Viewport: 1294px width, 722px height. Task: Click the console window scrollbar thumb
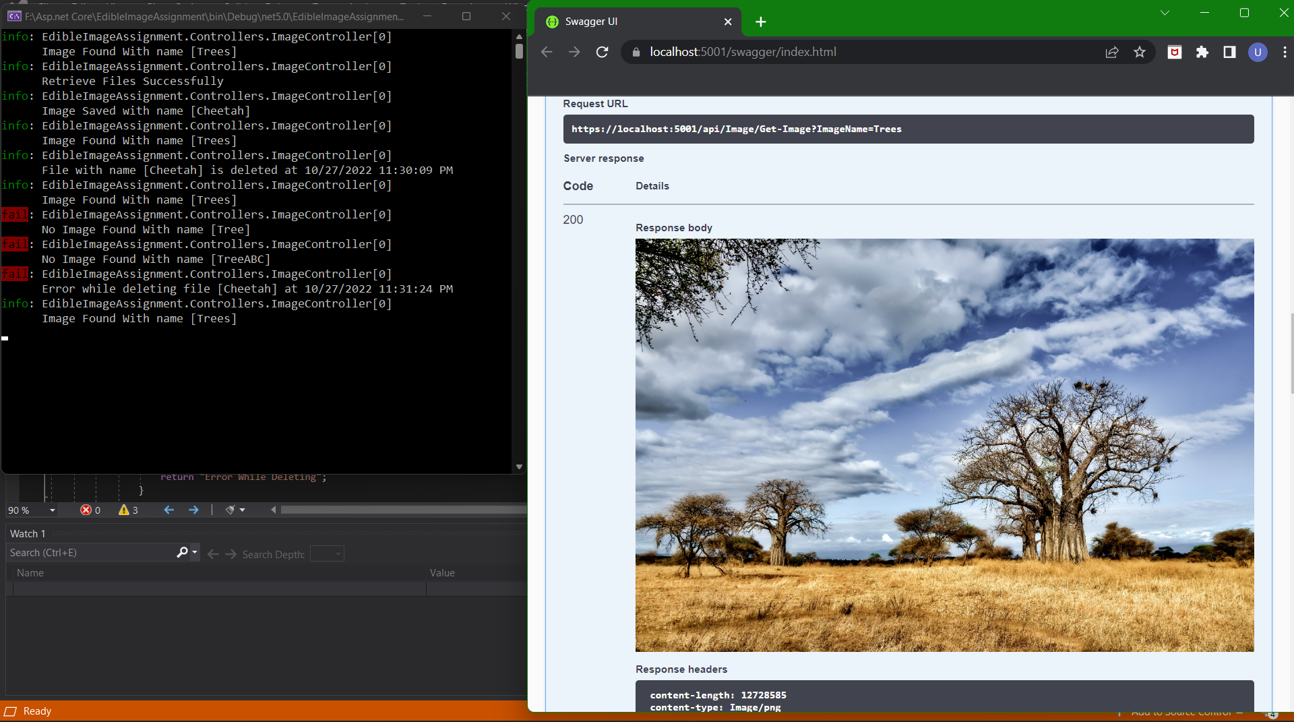(519, 51)
